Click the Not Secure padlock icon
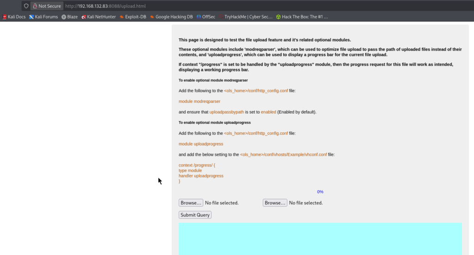474x255 pixels. (x=35, y=6)
